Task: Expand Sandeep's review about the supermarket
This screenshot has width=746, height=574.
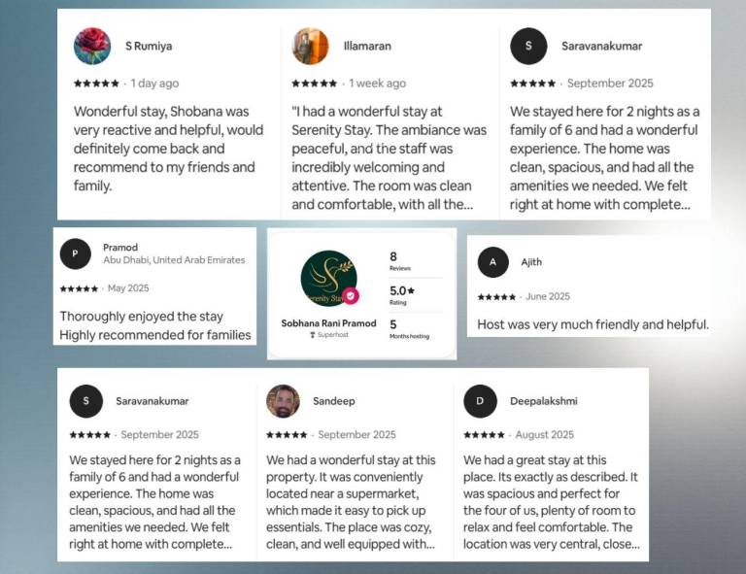Action: tap(351, 501)
